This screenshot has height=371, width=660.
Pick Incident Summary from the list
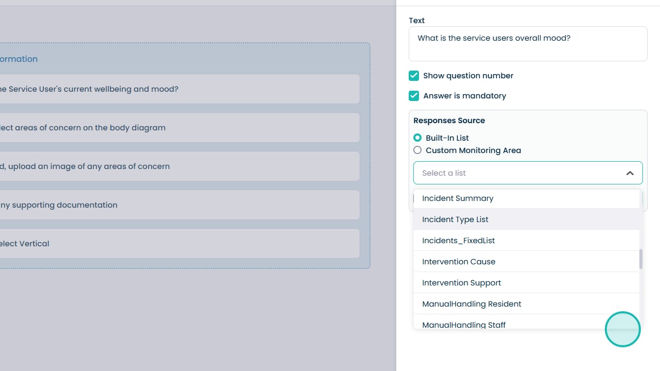tap(458, 198)
